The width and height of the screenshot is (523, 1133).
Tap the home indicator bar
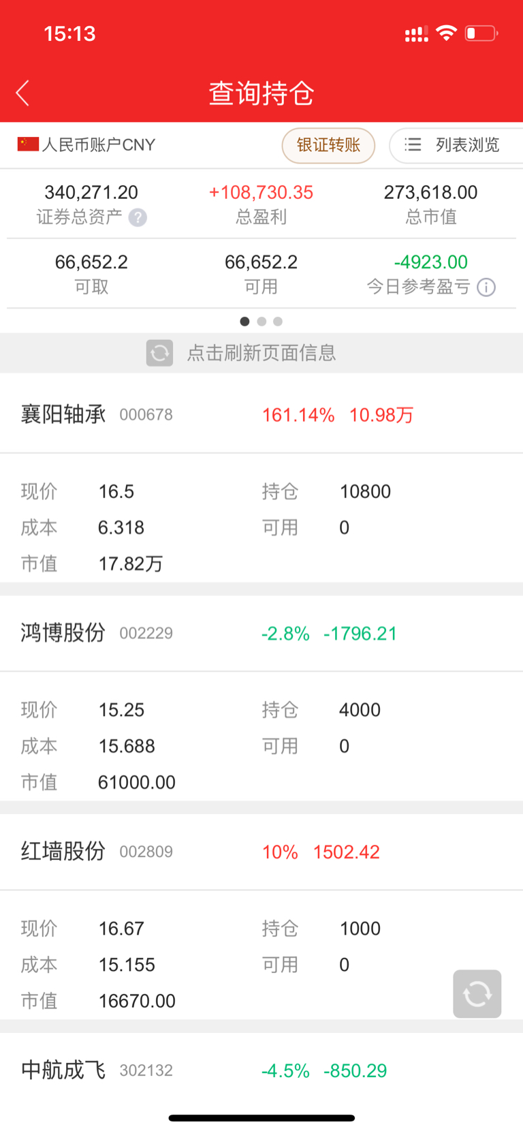pos(261,1118)
